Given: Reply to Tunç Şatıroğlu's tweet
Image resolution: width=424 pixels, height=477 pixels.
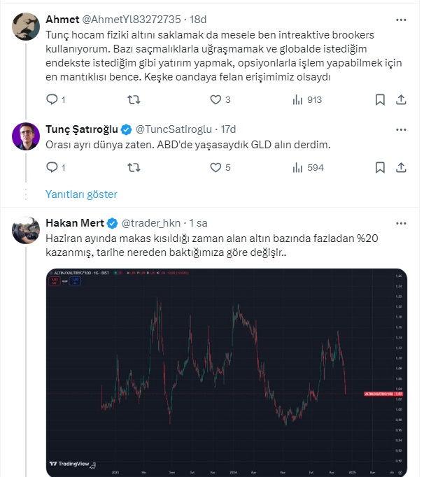Looking at the screenshot, I should click(51, 167).
